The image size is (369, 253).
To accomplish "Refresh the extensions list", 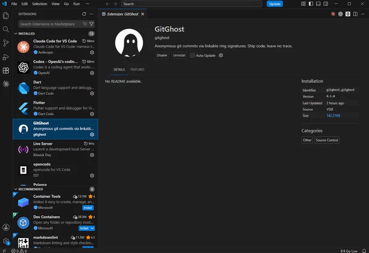I will (84, 14).
